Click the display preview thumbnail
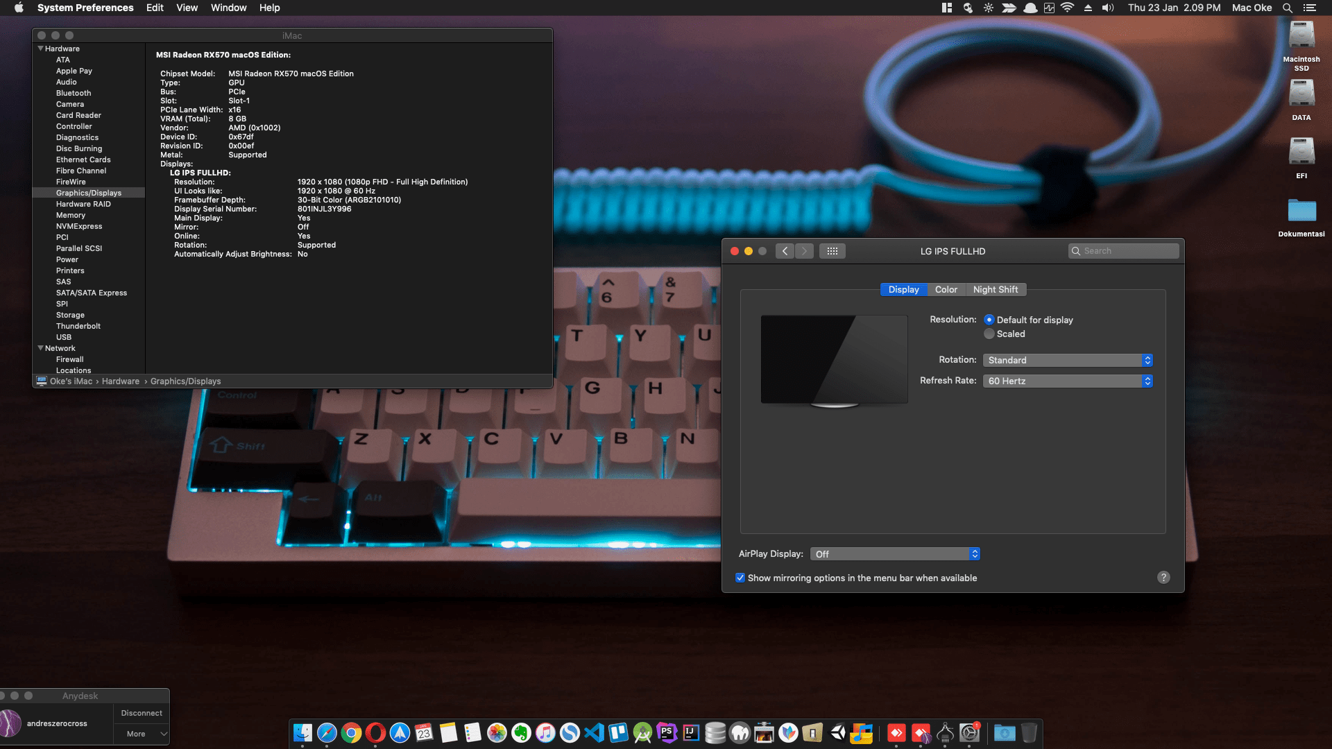This screenshot has width=1332, height=749. pos(834,361)
